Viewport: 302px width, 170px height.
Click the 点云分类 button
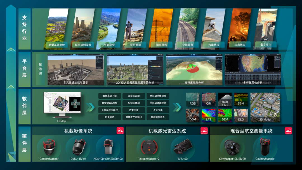pos(158,110)
